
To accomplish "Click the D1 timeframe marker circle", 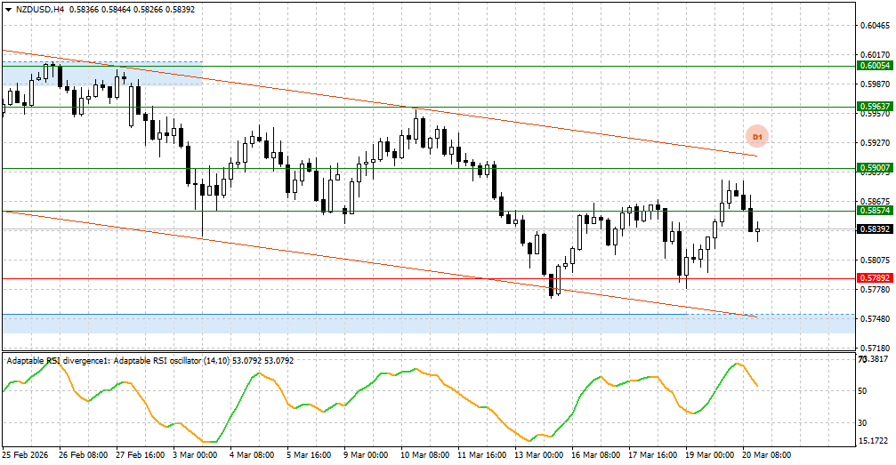I will pos(757,137).
